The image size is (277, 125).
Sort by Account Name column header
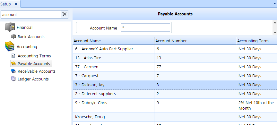(113, 41)
